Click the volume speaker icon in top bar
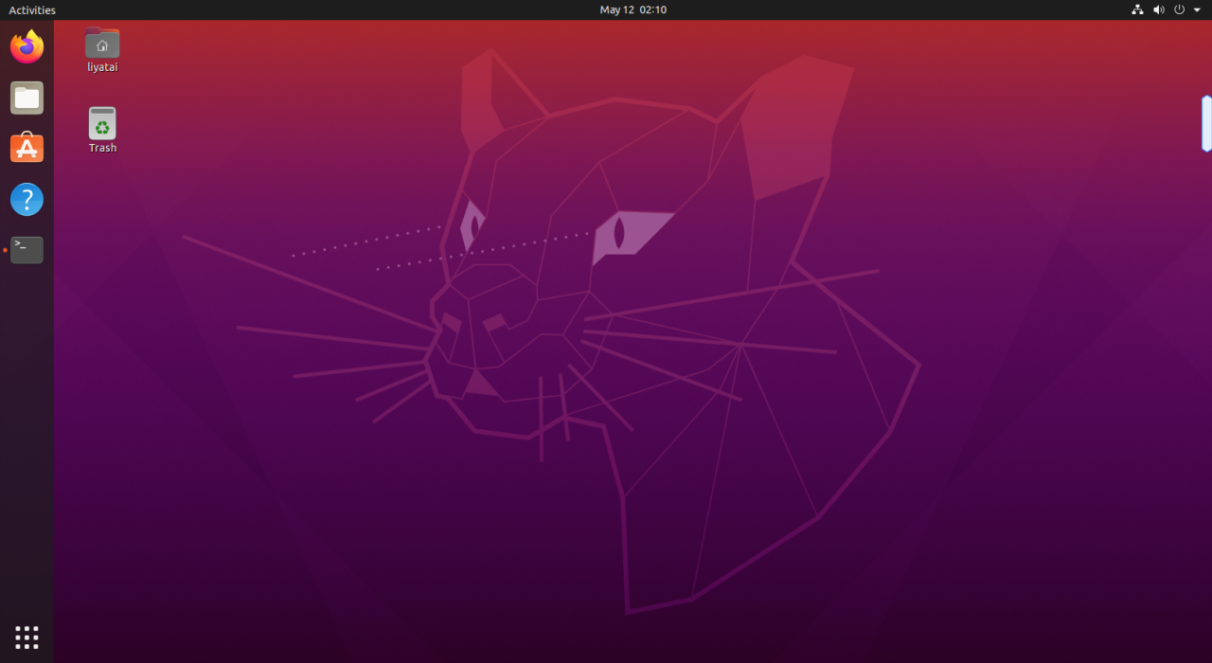The width and height of the screenshot is (1212, 663). tap(1158, 9)
